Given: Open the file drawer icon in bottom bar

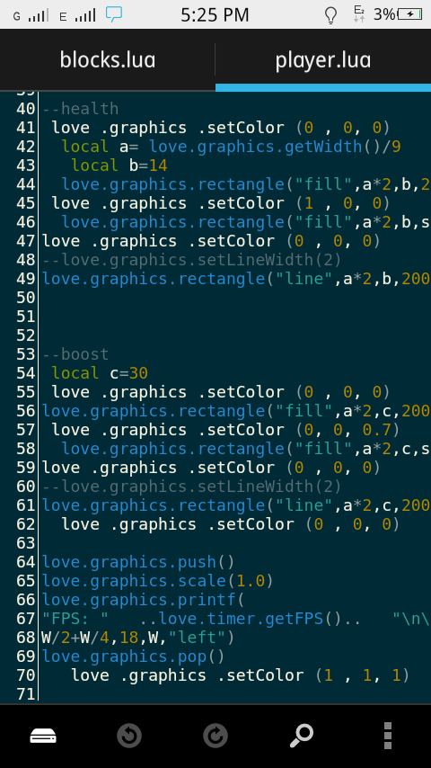Looking at the screenshot, I should coord(43,736).
